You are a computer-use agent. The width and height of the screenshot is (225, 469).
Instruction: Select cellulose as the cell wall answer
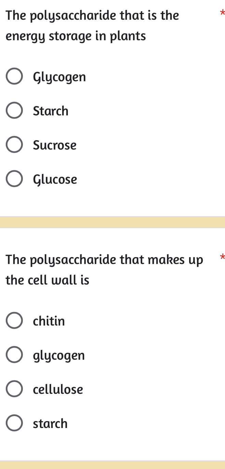click(x=14, y=388)
